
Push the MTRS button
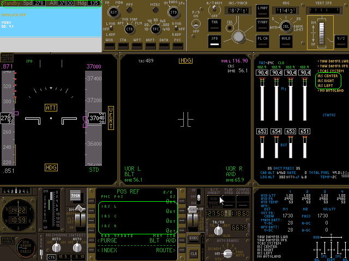[x=155, y=10]
